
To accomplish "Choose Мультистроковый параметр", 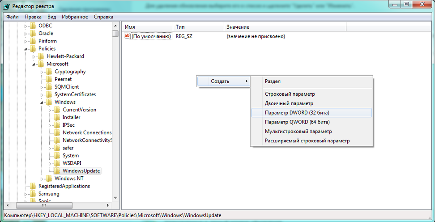I will coord(311,132).
